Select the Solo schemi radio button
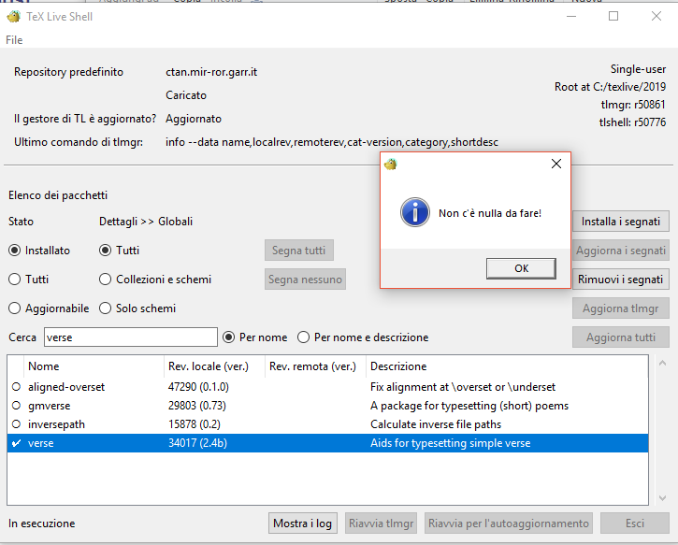Viewport: 678px width, 545px height. pos(105,308)
